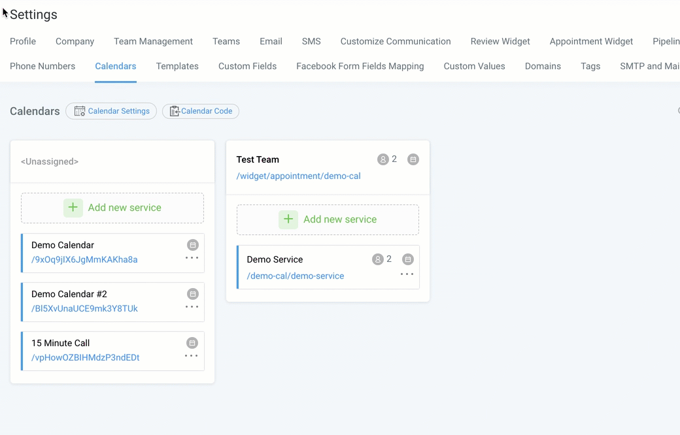Click green plus icon in Unassigned column
This screenshot has width=680, height=435.
click(73, 208)
